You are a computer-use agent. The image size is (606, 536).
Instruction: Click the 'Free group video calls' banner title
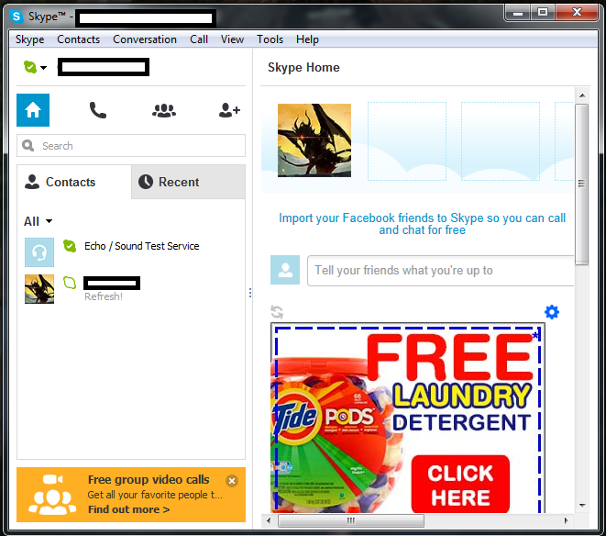149,479
